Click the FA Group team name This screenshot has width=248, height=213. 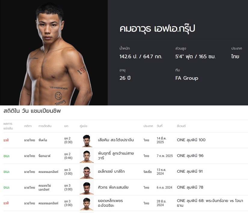coord(187,78)
